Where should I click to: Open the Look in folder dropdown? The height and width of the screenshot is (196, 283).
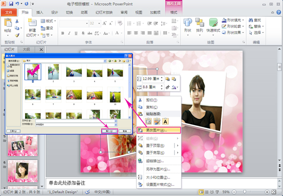[x=105, y=61]
